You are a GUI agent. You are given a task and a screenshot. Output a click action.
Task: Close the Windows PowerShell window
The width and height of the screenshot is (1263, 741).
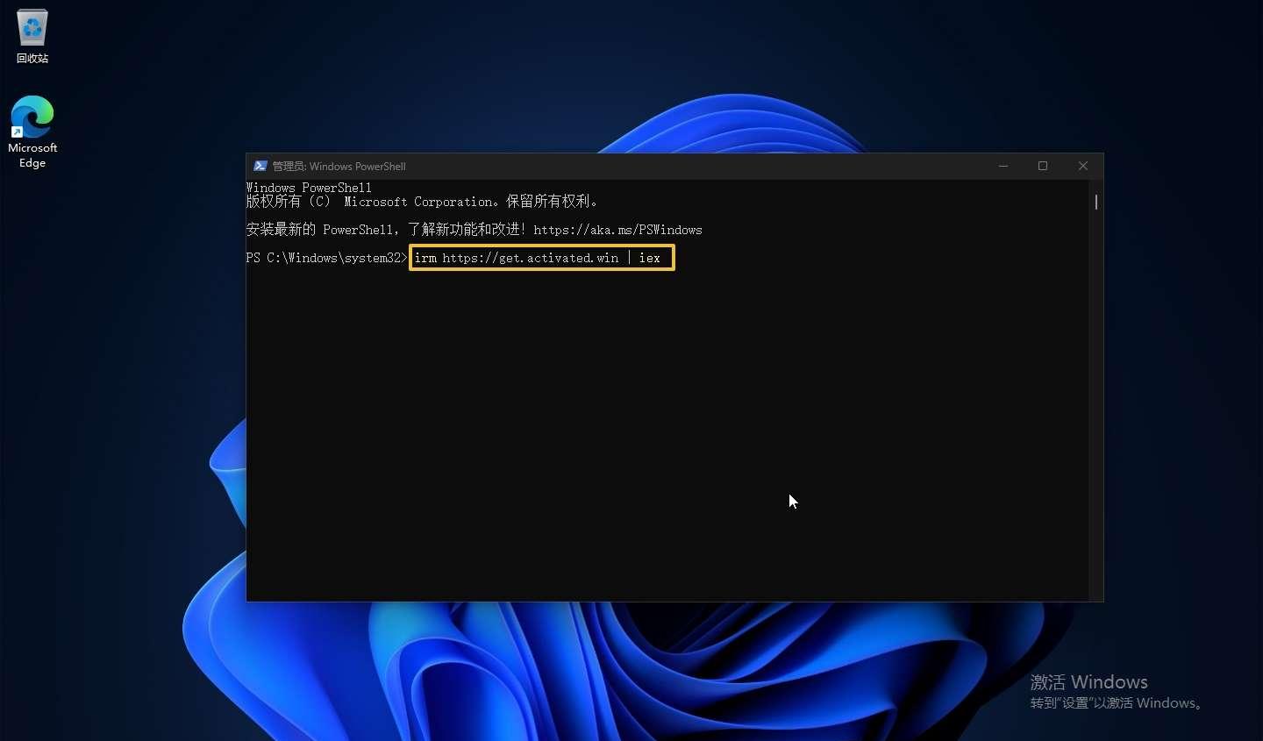pos(1083,166)
